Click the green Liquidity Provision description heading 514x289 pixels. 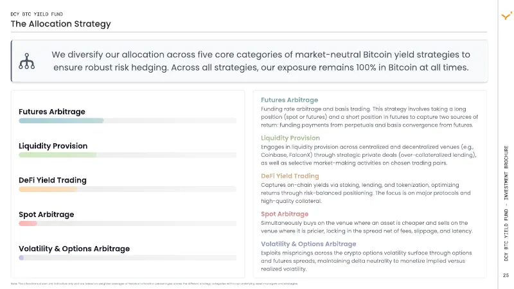290,138
